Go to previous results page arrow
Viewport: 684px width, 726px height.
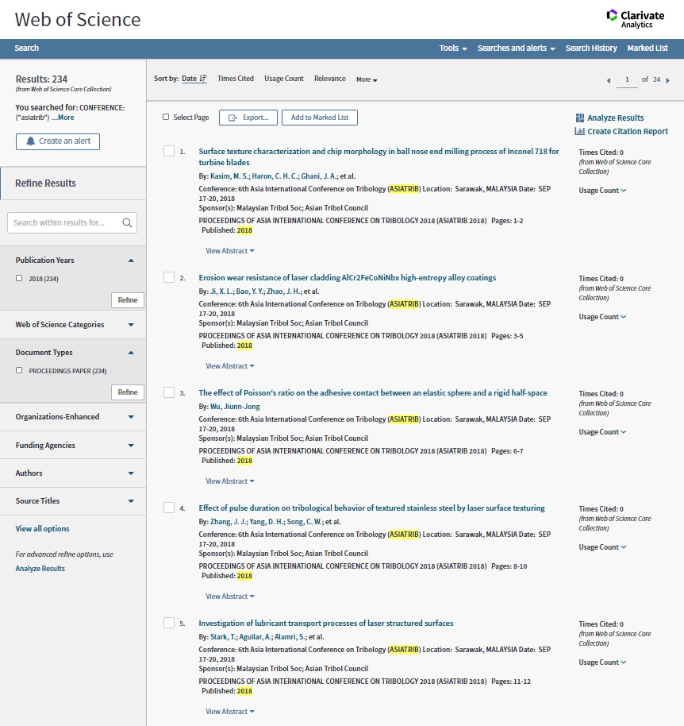[x=609, y=80]
